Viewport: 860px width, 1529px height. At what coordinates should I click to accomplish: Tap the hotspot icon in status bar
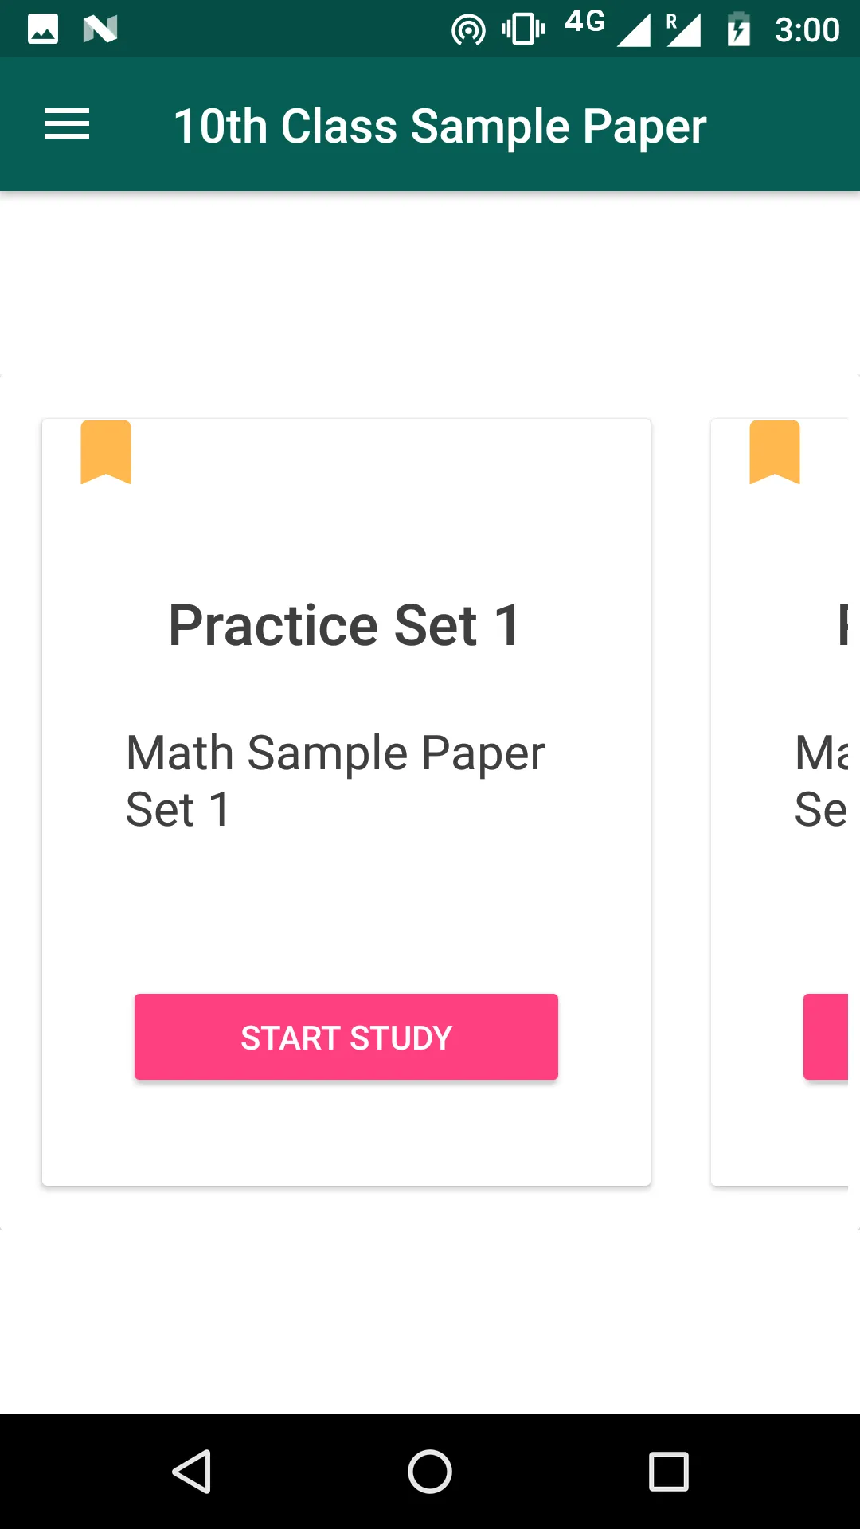click(x=468, y=30)
